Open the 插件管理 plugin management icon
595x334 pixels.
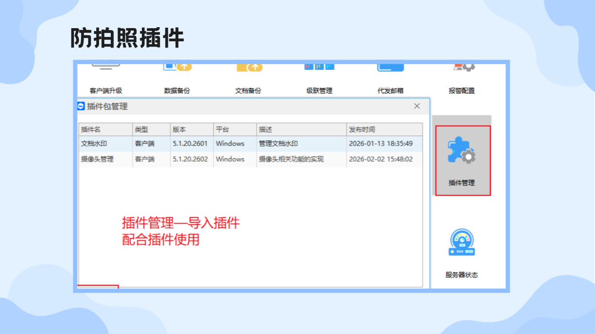coord(461,150)
